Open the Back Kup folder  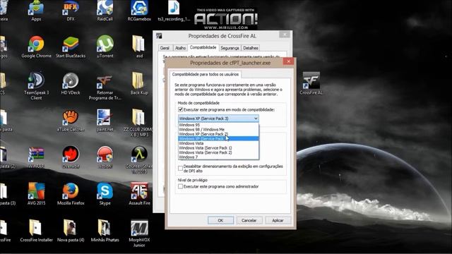139,83
